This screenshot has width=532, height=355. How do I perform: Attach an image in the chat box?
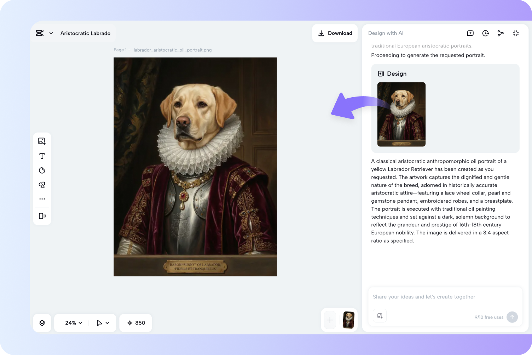[380, 315]
